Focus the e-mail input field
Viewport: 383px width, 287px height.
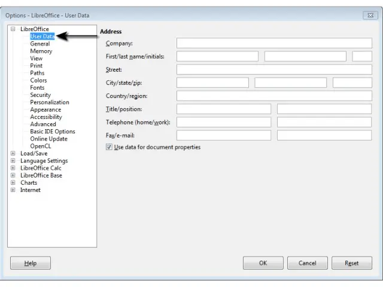tap(324, 136)
